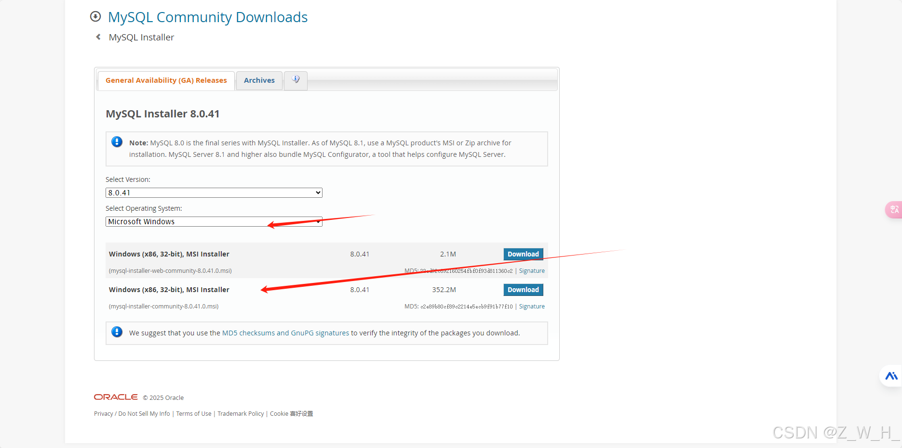Viewport: 902px width, 448px height.
Task: Open the pink translate widget at right edge
Action: click(x=894, y=210)
